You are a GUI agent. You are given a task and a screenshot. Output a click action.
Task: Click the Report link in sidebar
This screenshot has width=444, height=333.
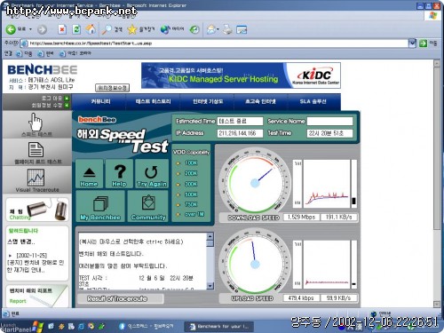(18, 301)
